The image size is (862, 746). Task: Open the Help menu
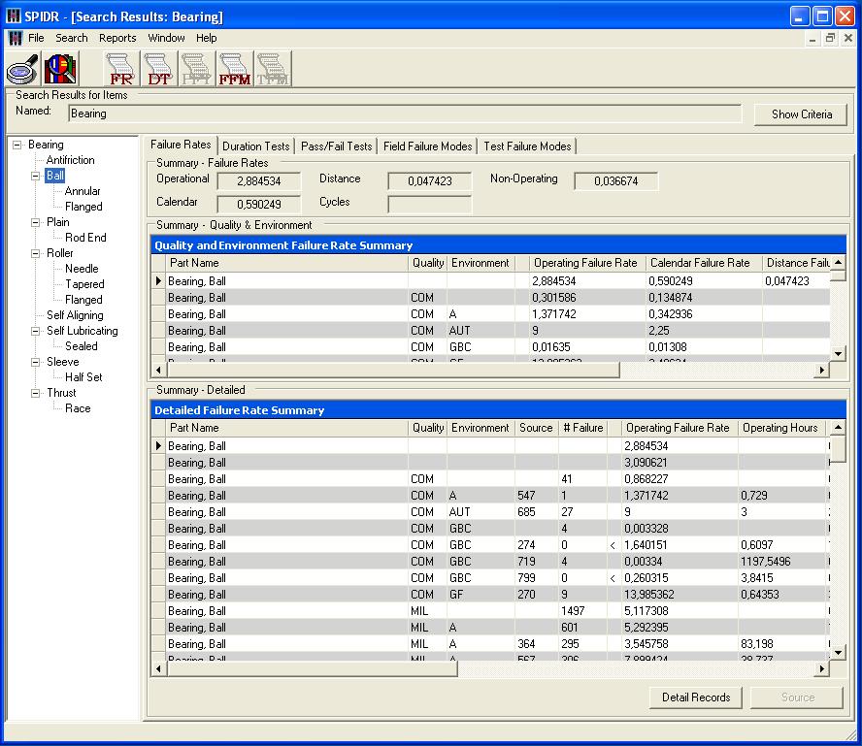206,38
